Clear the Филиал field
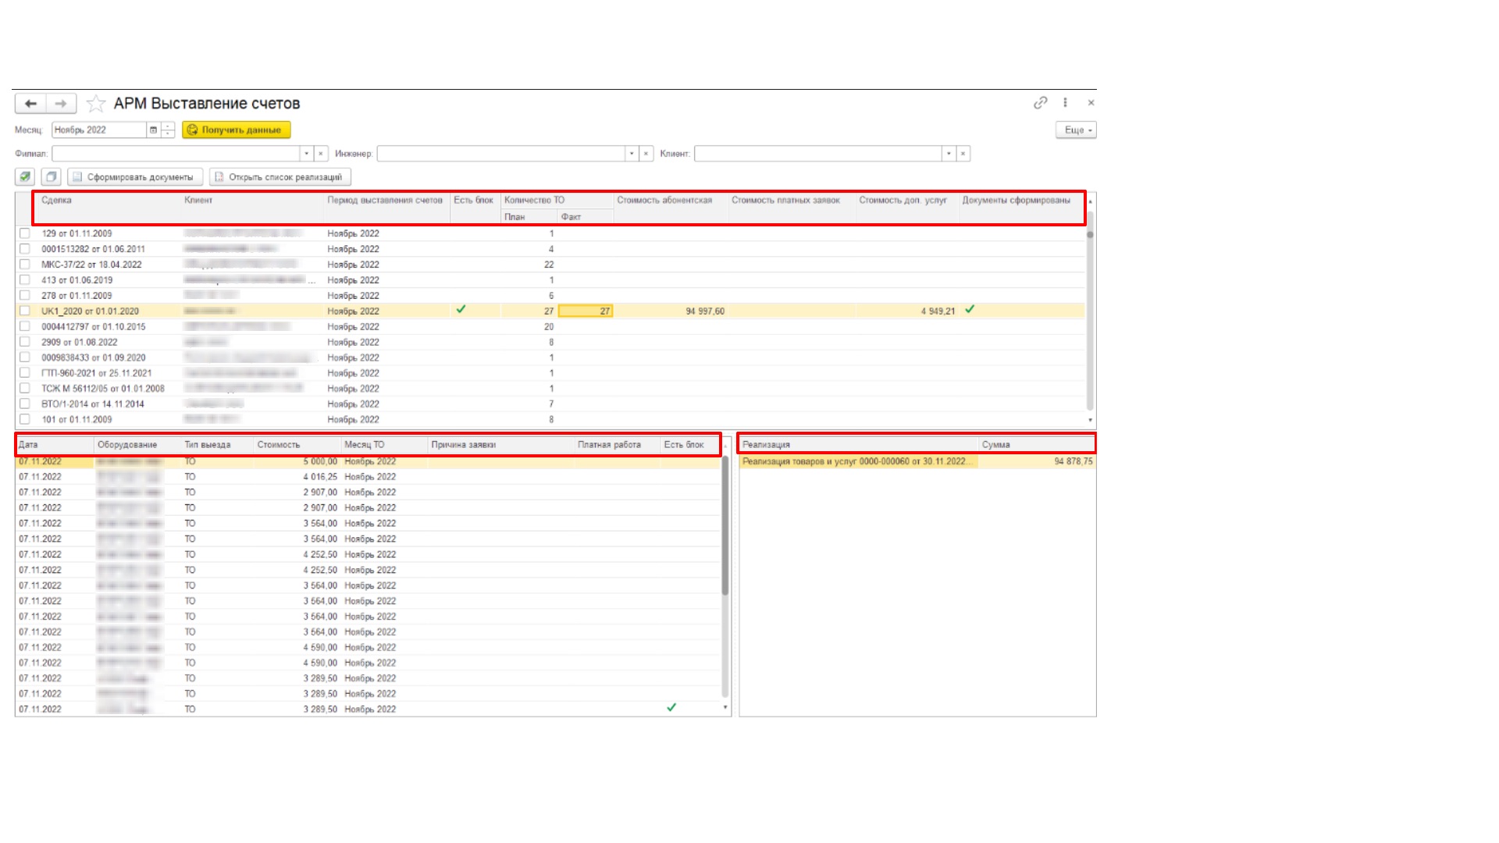The width and height of the screenshot is (1499, 843). 320,154
